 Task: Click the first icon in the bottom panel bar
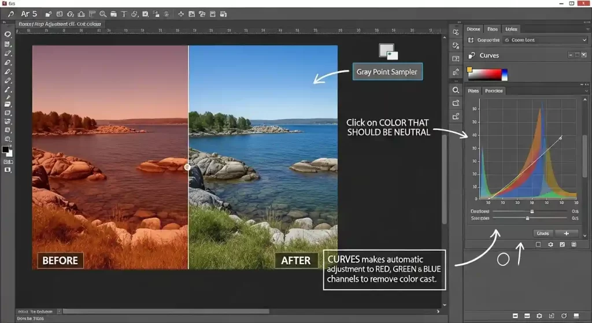coord(515,315)
